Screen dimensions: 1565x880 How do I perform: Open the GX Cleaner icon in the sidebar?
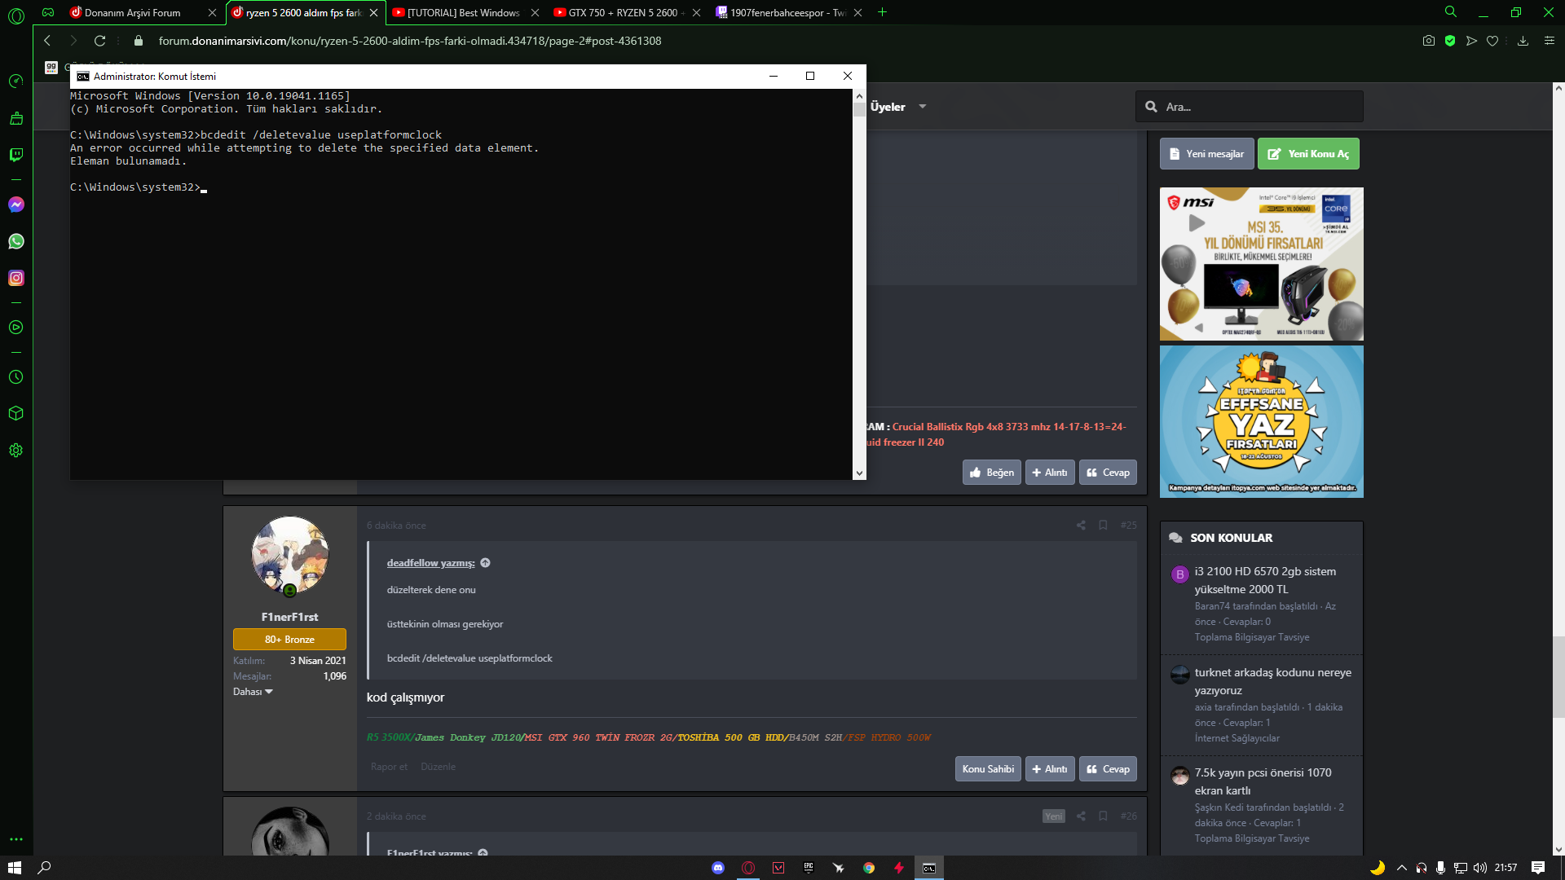[x=15, y=118]
